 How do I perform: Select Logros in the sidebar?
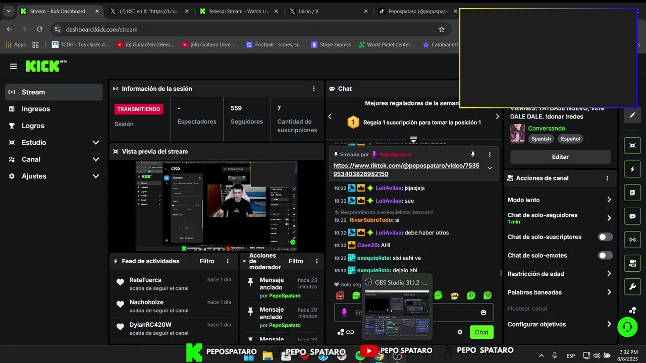click(x=53, y=126)
